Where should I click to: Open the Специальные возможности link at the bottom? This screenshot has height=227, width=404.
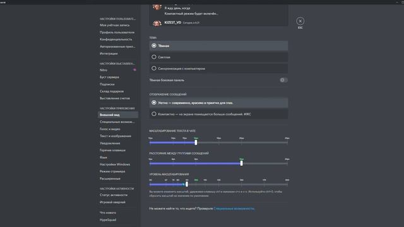coord(234,209)
